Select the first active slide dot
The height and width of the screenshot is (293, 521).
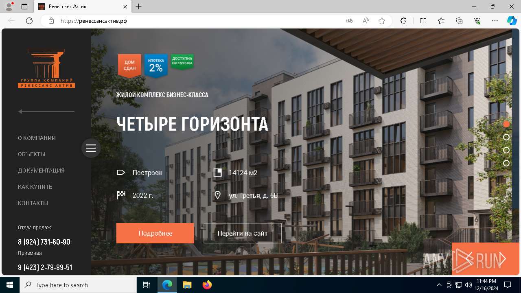tap(506, 124)
